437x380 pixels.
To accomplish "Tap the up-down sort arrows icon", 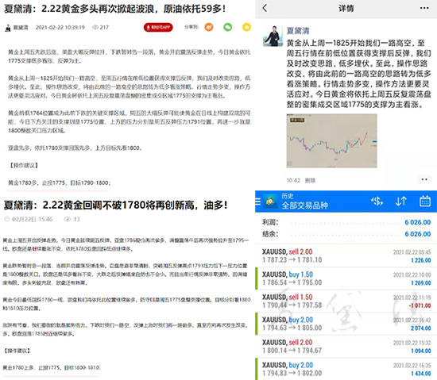I will [400, 202].
